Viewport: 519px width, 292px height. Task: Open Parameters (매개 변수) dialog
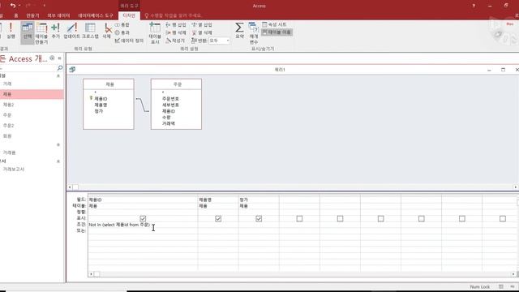[254, 33]
